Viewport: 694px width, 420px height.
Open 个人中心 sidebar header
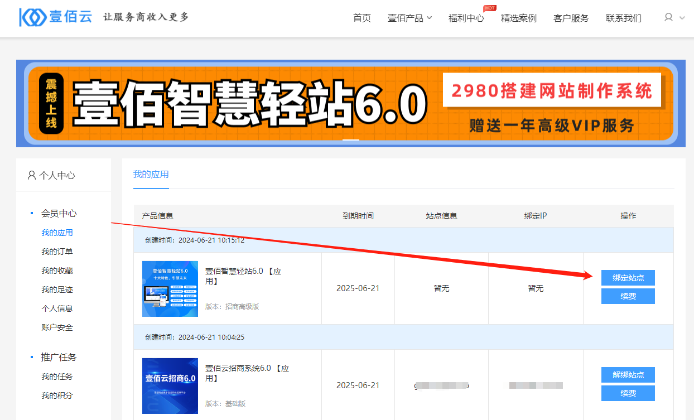pos(51,175)
